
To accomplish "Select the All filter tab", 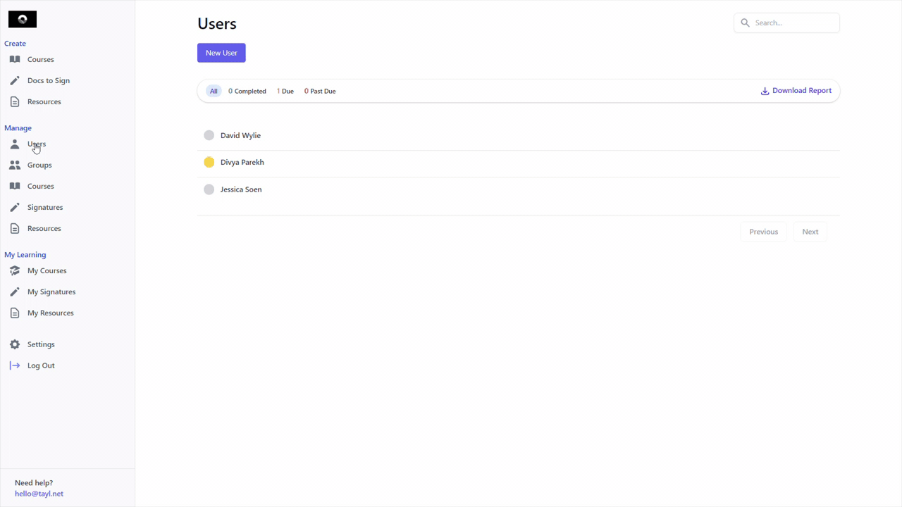I will 214,91.
